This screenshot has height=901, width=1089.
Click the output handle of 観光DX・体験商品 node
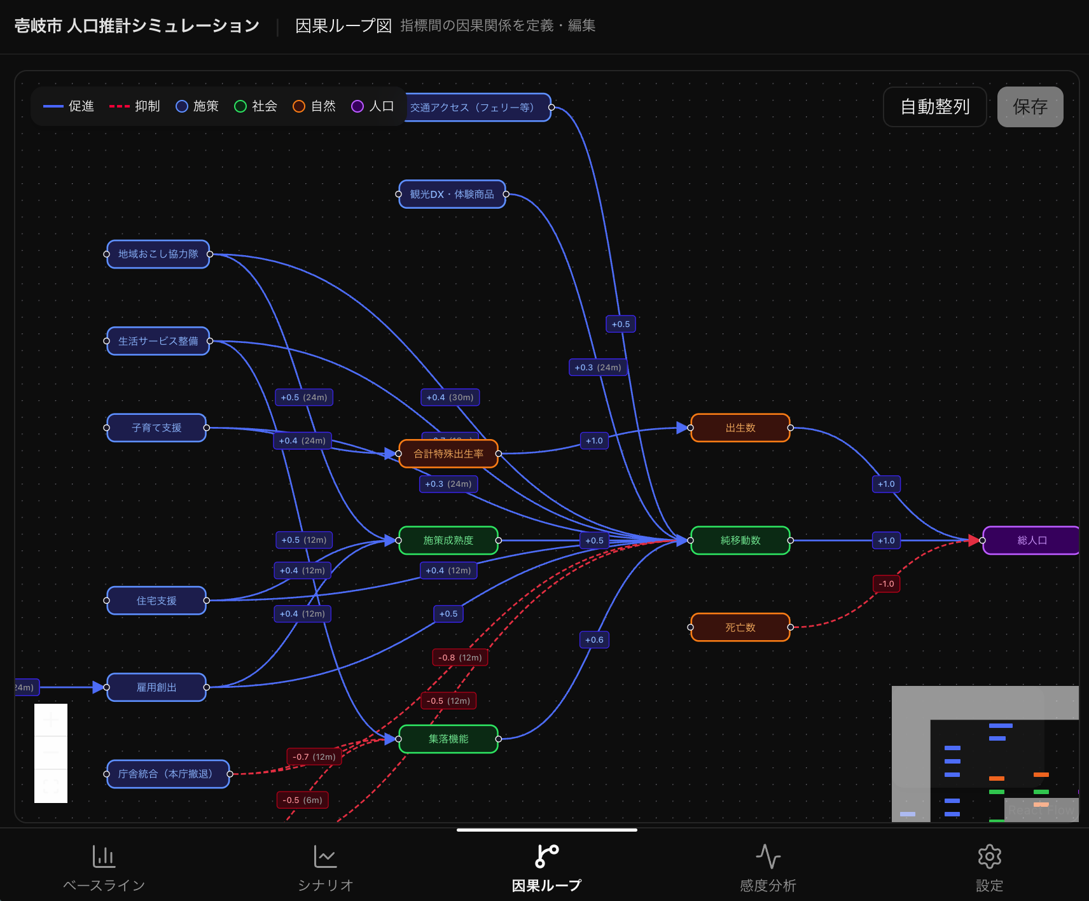[506, 194]
